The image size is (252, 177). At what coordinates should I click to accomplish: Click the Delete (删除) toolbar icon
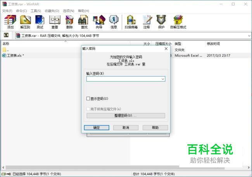tap(69, 22)
